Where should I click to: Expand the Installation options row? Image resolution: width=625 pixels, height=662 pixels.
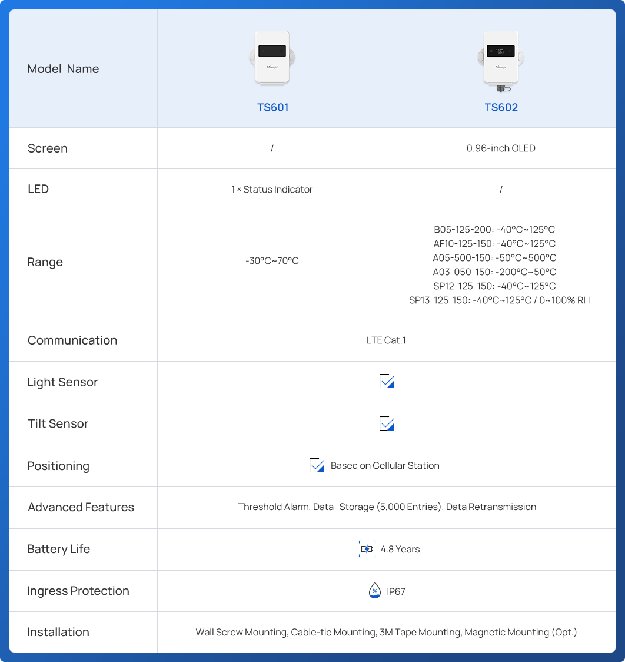(387, 632)
